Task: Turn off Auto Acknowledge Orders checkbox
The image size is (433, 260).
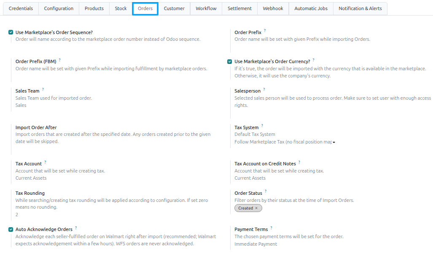Action: [x=11, y=229]
